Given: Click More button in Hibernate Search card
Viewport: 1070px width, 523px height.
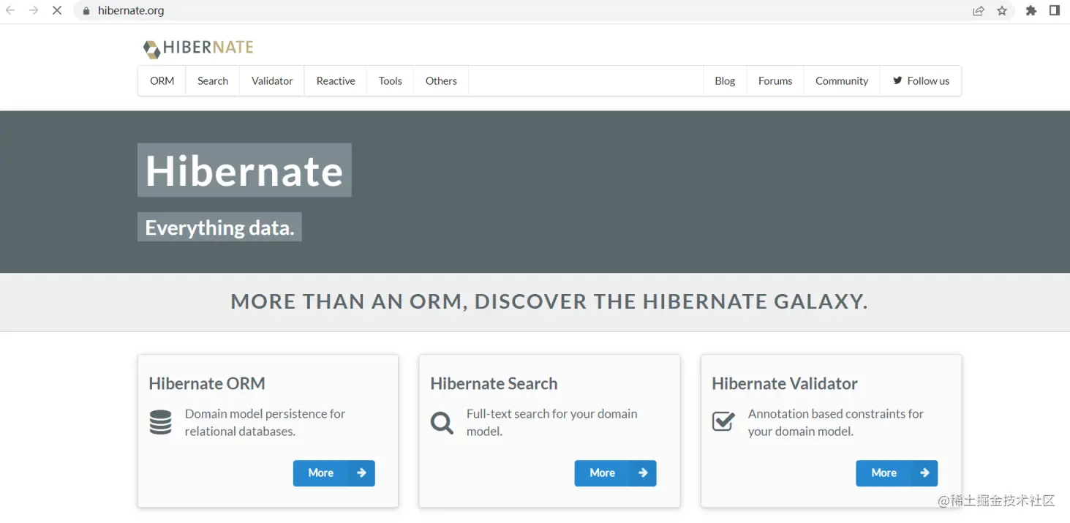Looking at the screenshot, I should click(x=616, y=473).
